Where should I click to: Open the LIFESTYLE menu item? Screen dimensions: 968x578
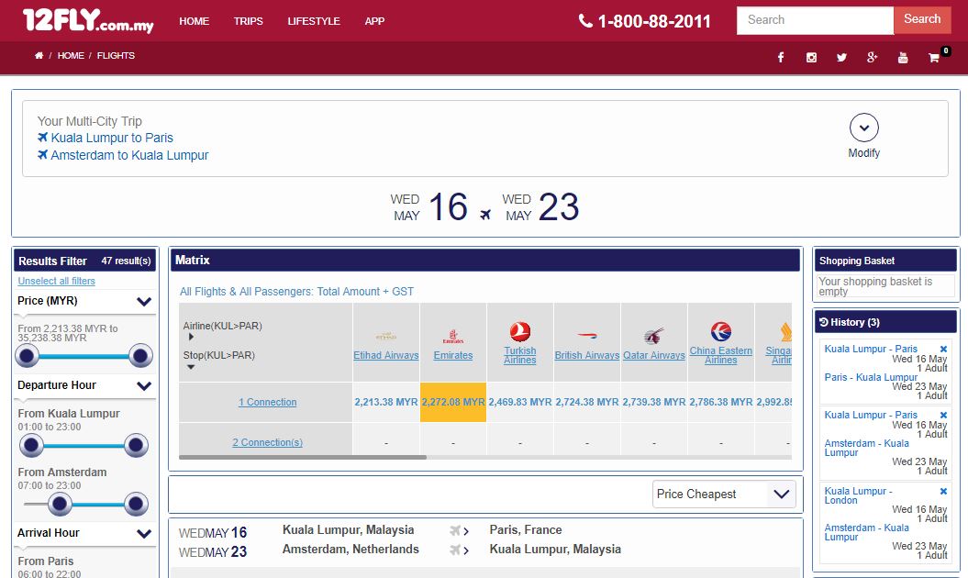pyautogui.click(x=314, y=21)
